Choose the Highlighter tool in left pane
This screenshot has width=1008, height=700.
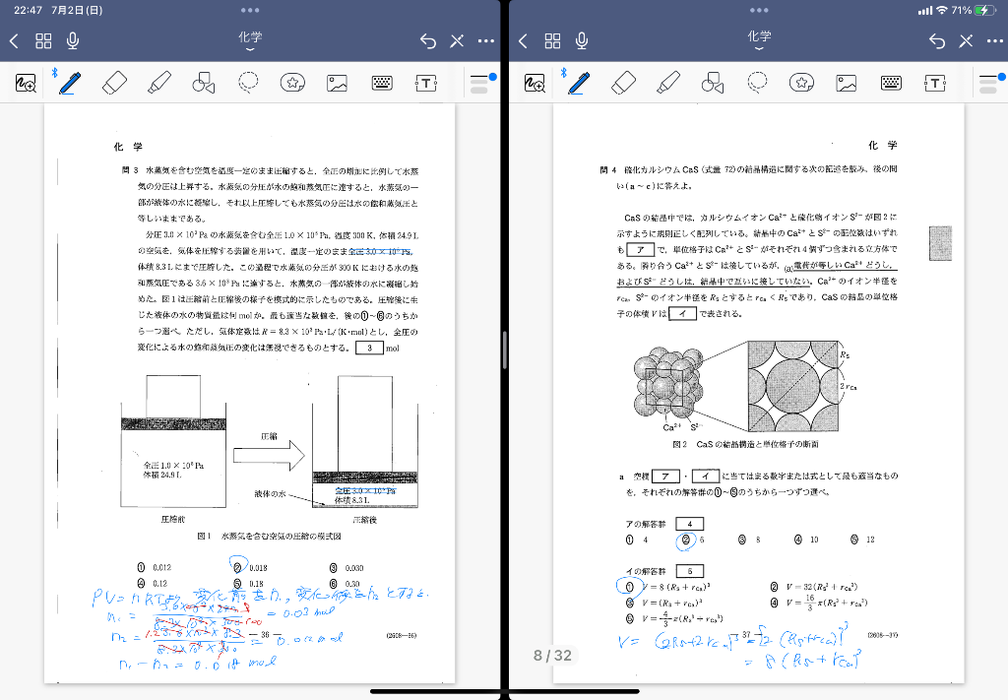pyautogui.click(x=159, y=83)
